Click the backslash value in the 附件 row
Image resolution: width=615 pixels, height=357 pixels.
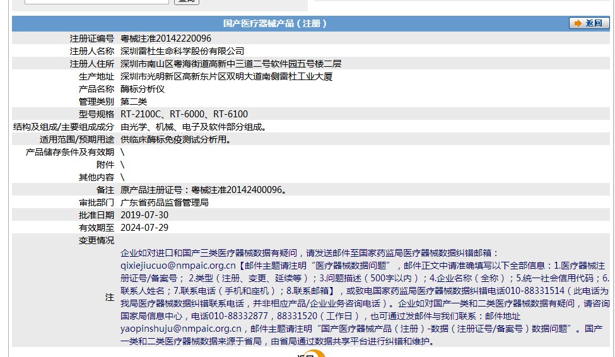click(122, 165)
